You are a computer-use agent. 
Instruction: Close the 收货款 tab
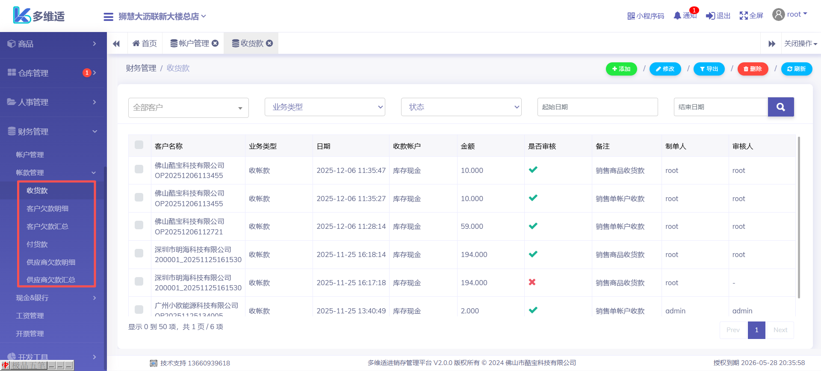tap(269, 43)
